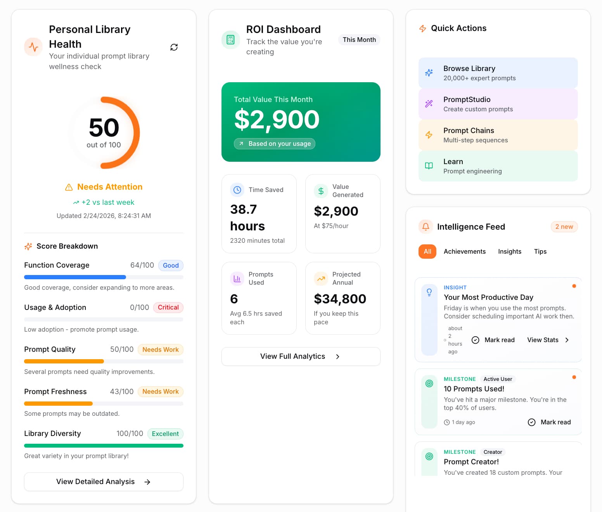Select the Insights tab in the feed

(509, 252)
